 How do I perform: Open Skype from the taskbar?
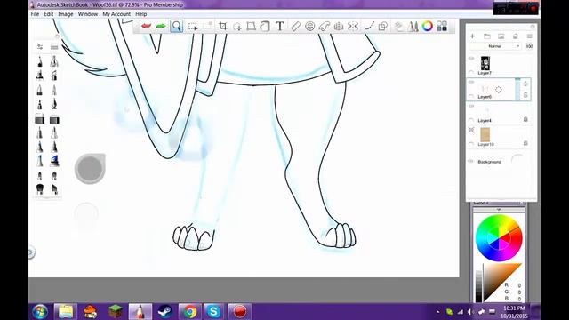pos(213,311)
